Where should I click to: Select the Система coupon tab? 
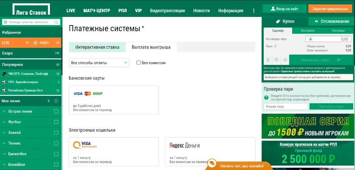(x=338, y=31)
